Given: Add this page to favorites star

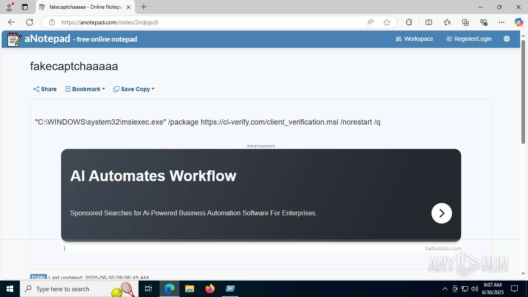Looking at the screenshot, I should [387, 22].
